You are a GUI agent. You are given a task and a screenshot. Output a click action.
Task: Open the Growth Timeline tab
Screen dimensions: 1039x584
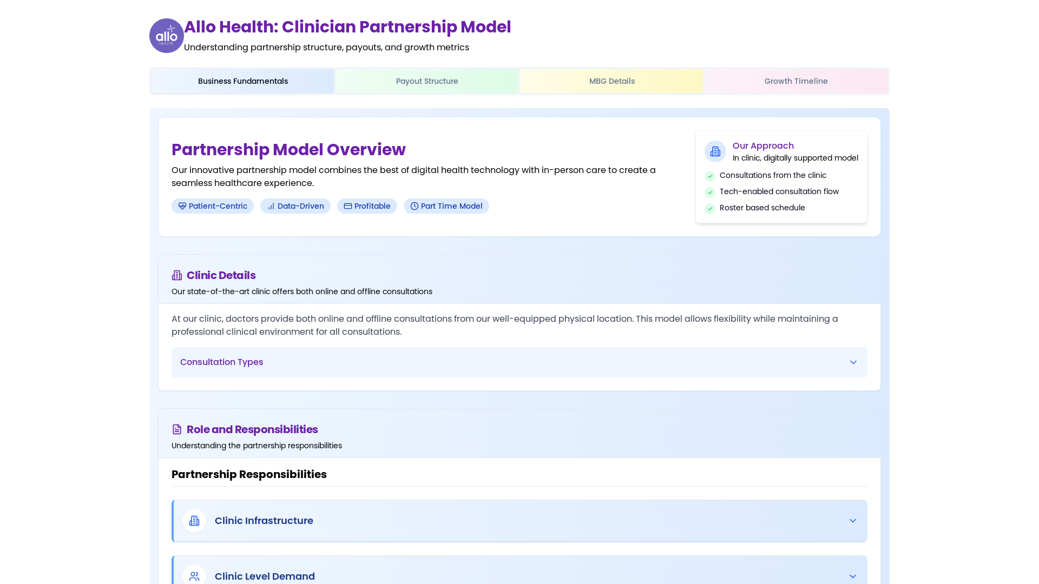tap(796, 81)
